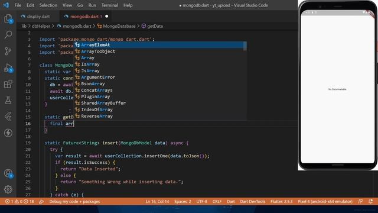
Task: Click the suggestion list scrollbar thumb
Action: (245, 46)
